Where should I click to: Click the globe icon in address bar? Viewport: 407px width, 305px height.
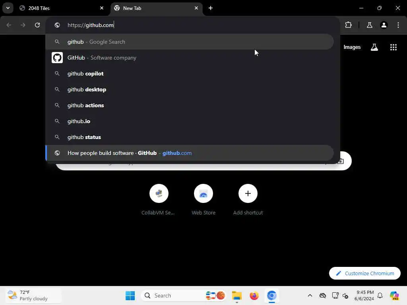(57, 25)
